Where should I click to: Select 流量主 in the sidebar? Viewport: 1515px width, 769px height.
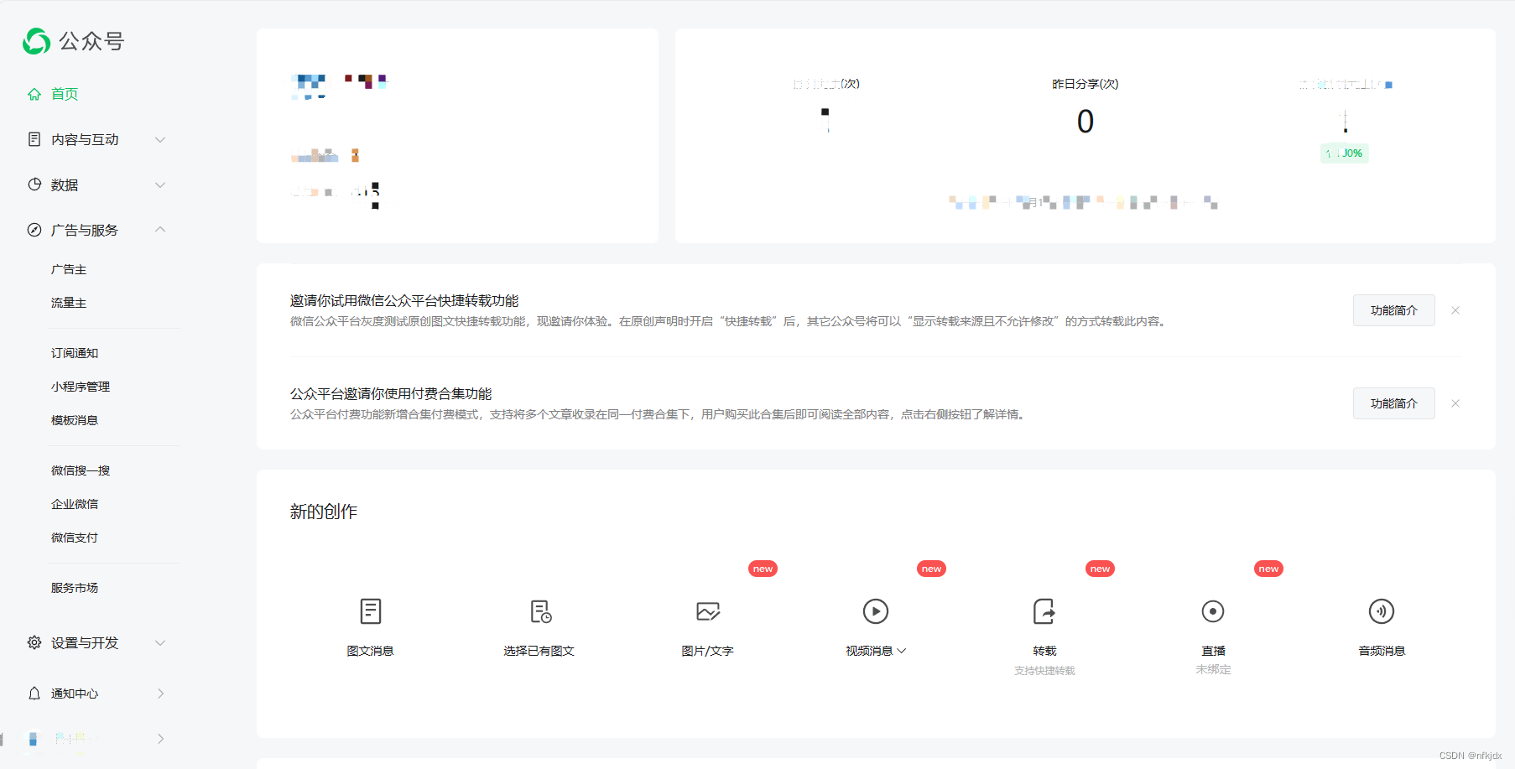(x=70, y=303)
